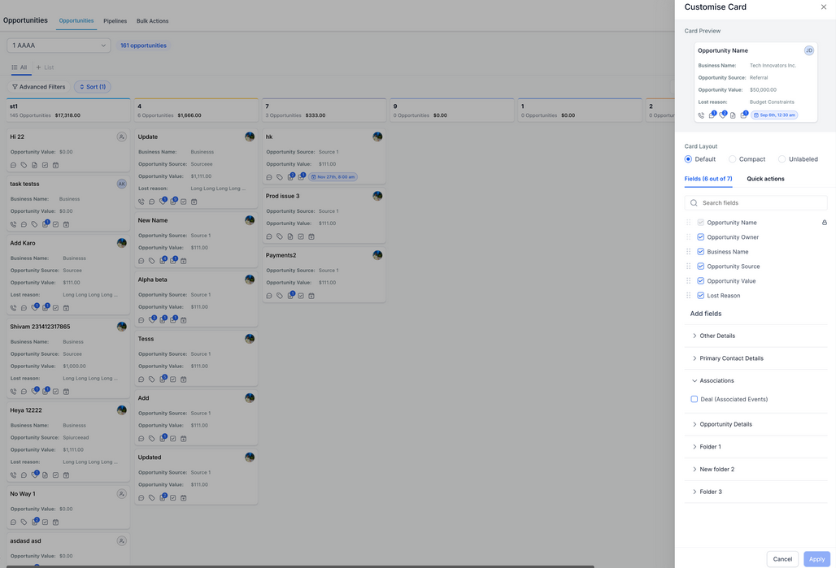This screenshot has height=568, width=836.
Task: Open Advanced Filters
Action: 38,87
